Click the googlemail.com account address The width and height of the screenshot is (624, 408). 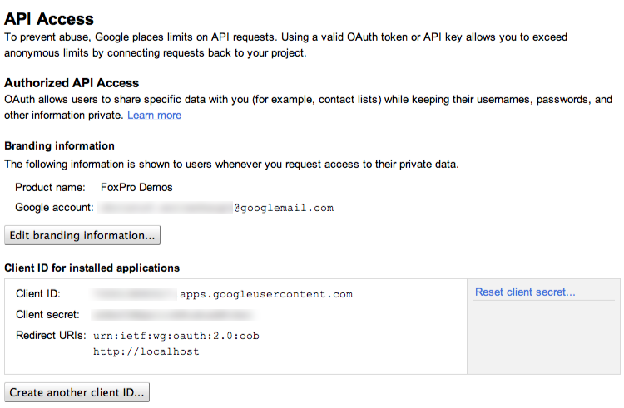coord(216,208)
